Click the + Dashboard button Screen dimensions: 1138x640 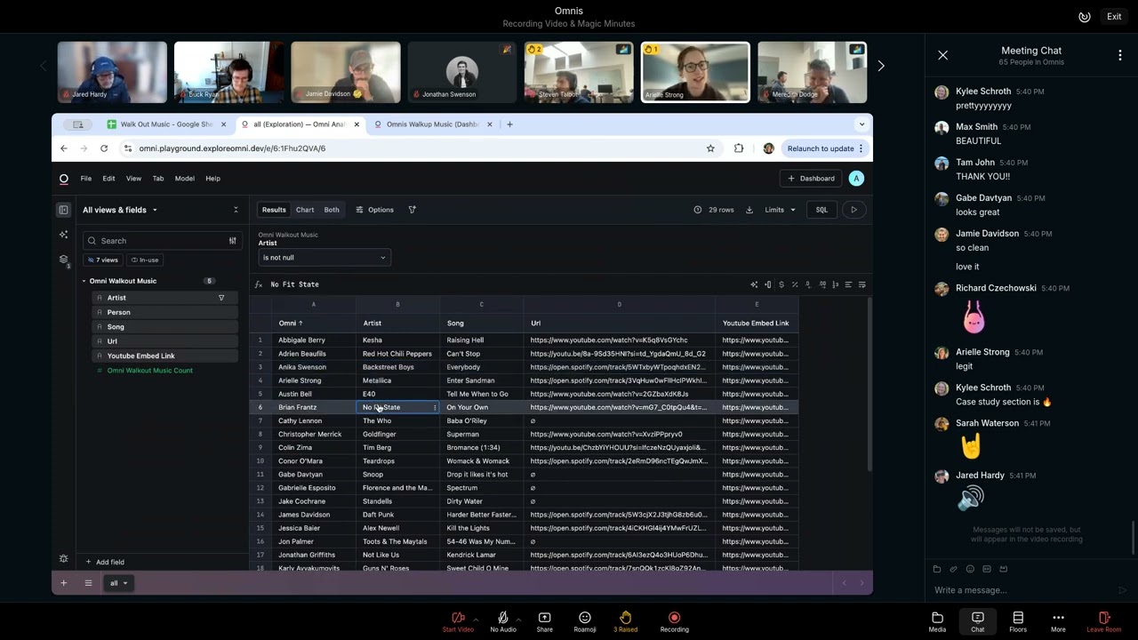[x=811, y=179]
